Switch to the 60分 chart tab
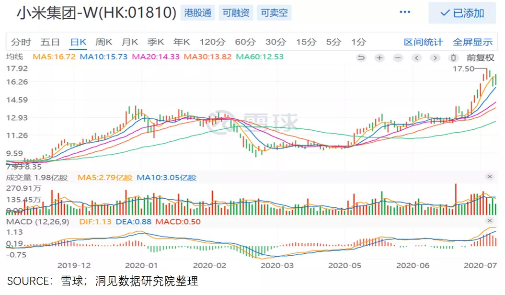 tap(245, 42)
